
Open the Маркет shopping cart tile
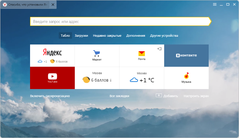97,55
